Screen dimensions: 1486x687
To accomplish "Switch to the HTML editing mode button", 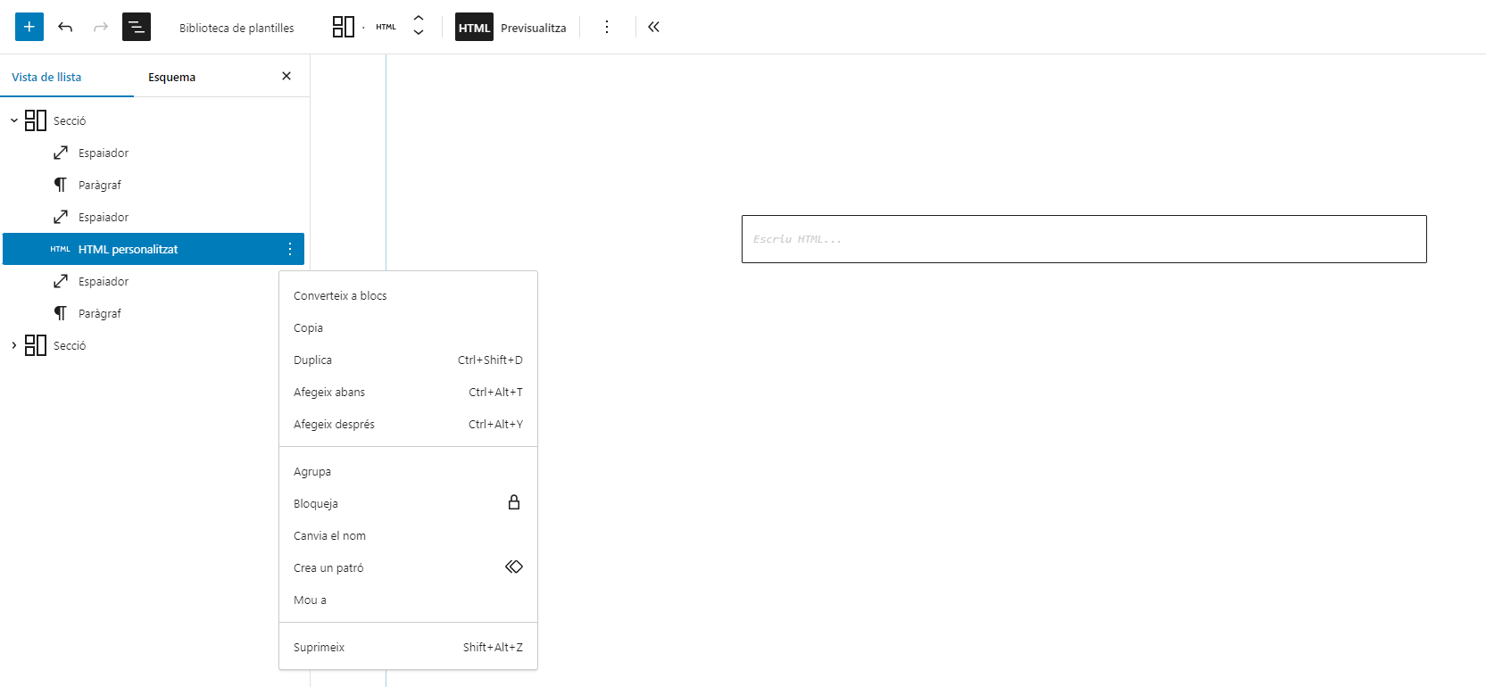I will (474, 28).
